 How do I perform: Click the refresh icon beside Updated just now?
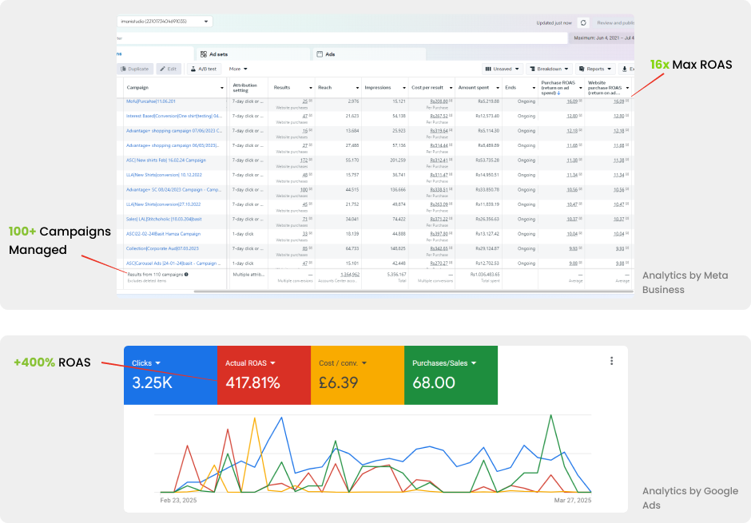tap(583, 23)
